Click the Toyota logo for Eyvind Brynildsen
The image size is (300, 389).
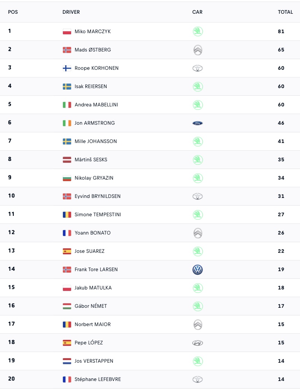pyautogui.click(x=198, y=196)
